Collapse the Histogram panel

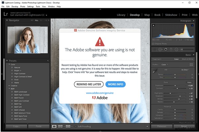pos(193,21)
